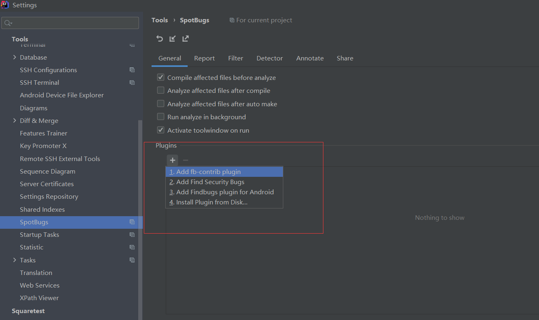Image resolution: width=539 pixels, height=320 pixels.
Task: Choose Add Find Security Bugs
Action: (224, 182)
